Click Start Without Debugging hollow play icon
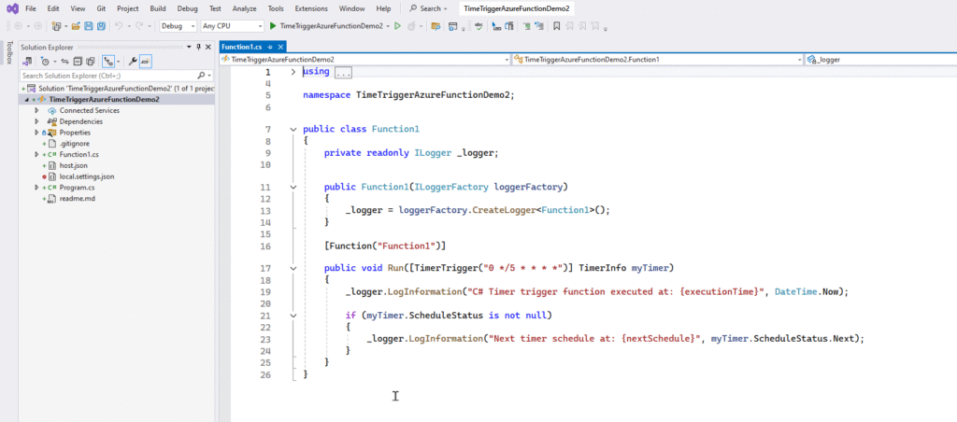The width and height of the screenshot is (957, 422). click(x=397, y=26)
